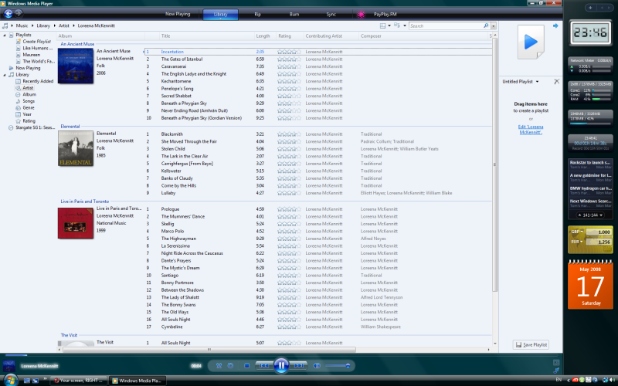Open the search options dropdown
Viewport: 618px width, 386px height.
[494, 26]
